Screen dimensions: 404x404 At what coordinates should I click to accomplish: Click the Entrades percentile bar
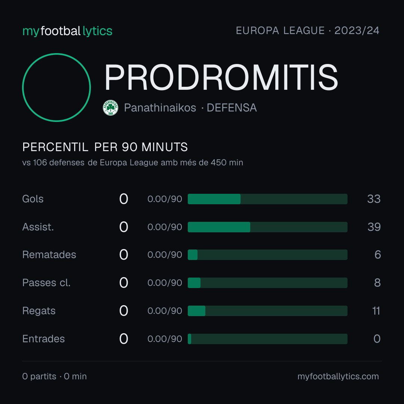coord(267,339)
